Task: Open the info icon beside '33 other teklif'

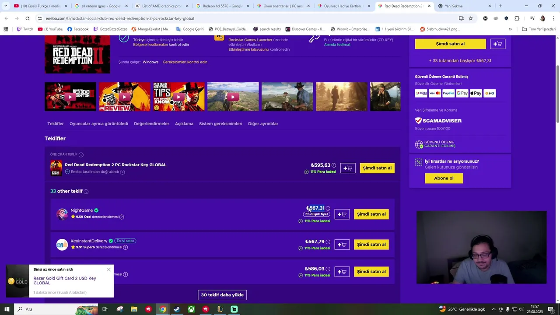Action: [x=86, y=192]
